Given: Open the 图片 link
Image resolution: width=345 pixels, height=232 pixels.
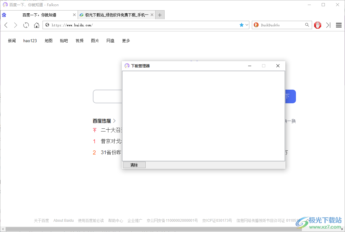Looking at the screenshot, I should coord(95,41).
